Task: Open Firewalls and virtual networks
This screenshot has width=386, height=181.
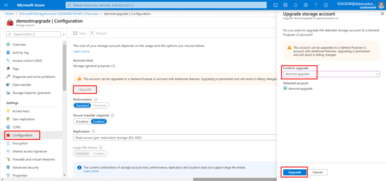Action: coord(34,160)
